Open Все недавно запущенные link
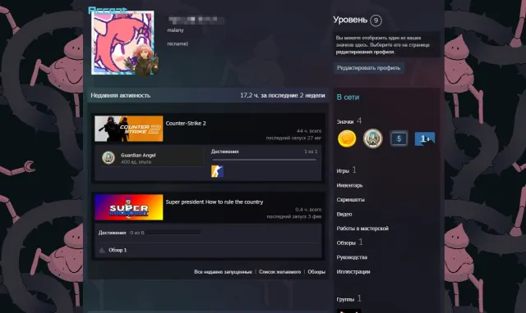 click(x=223, y=272)
